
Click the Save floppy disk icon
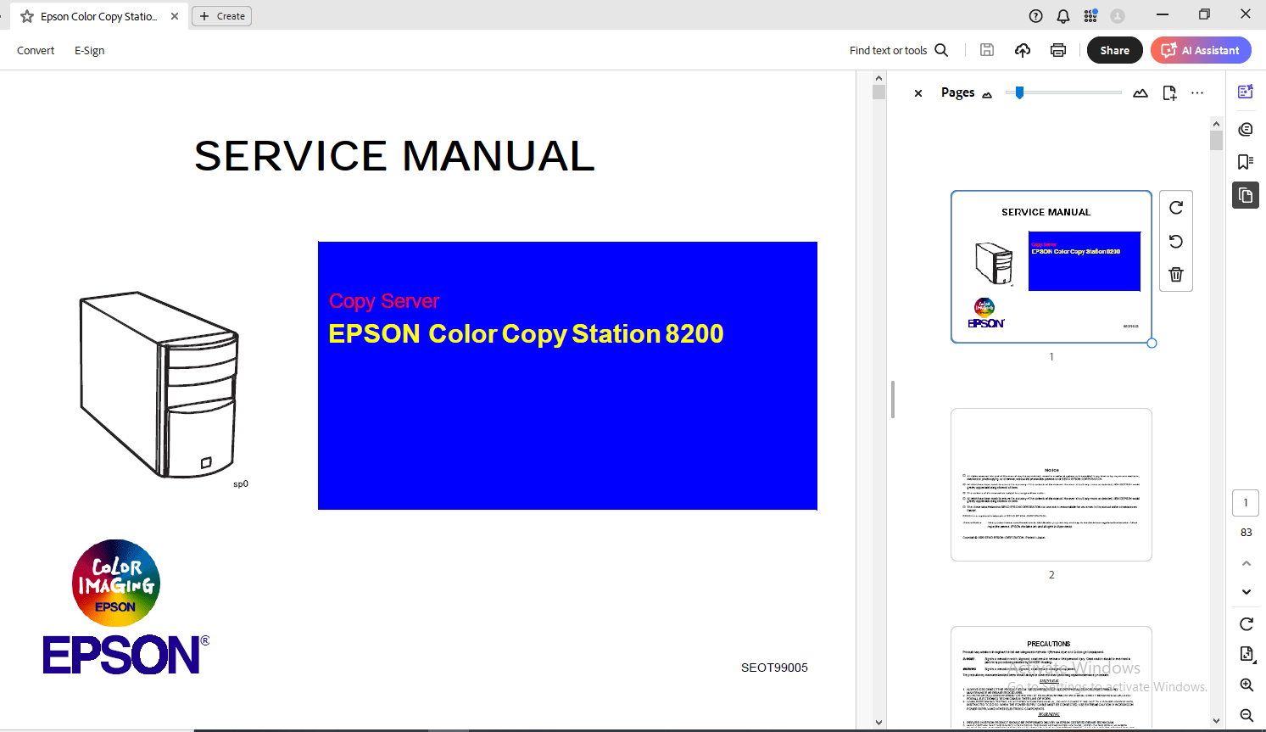pyautogui.click(x=987, y=50)
